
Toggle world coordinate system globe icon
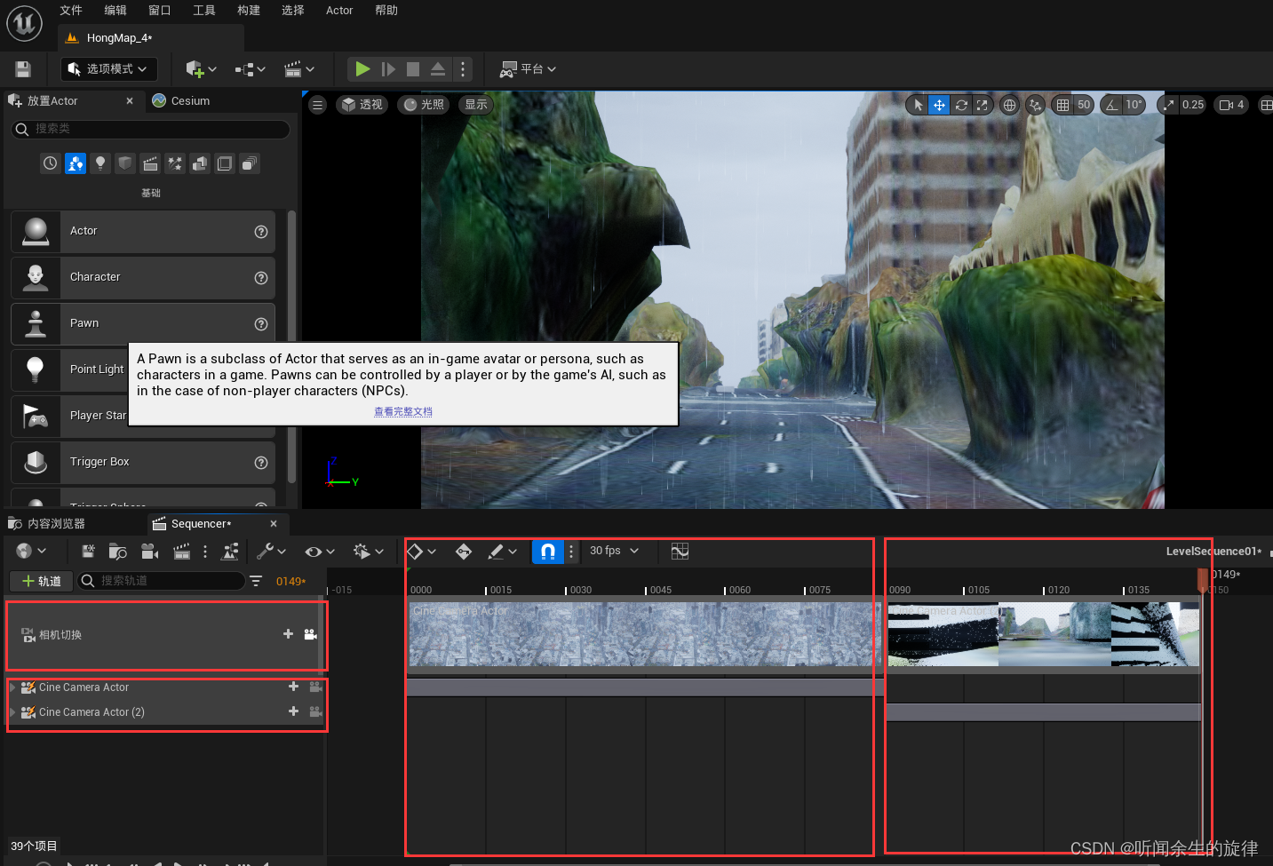point(1009,105)
